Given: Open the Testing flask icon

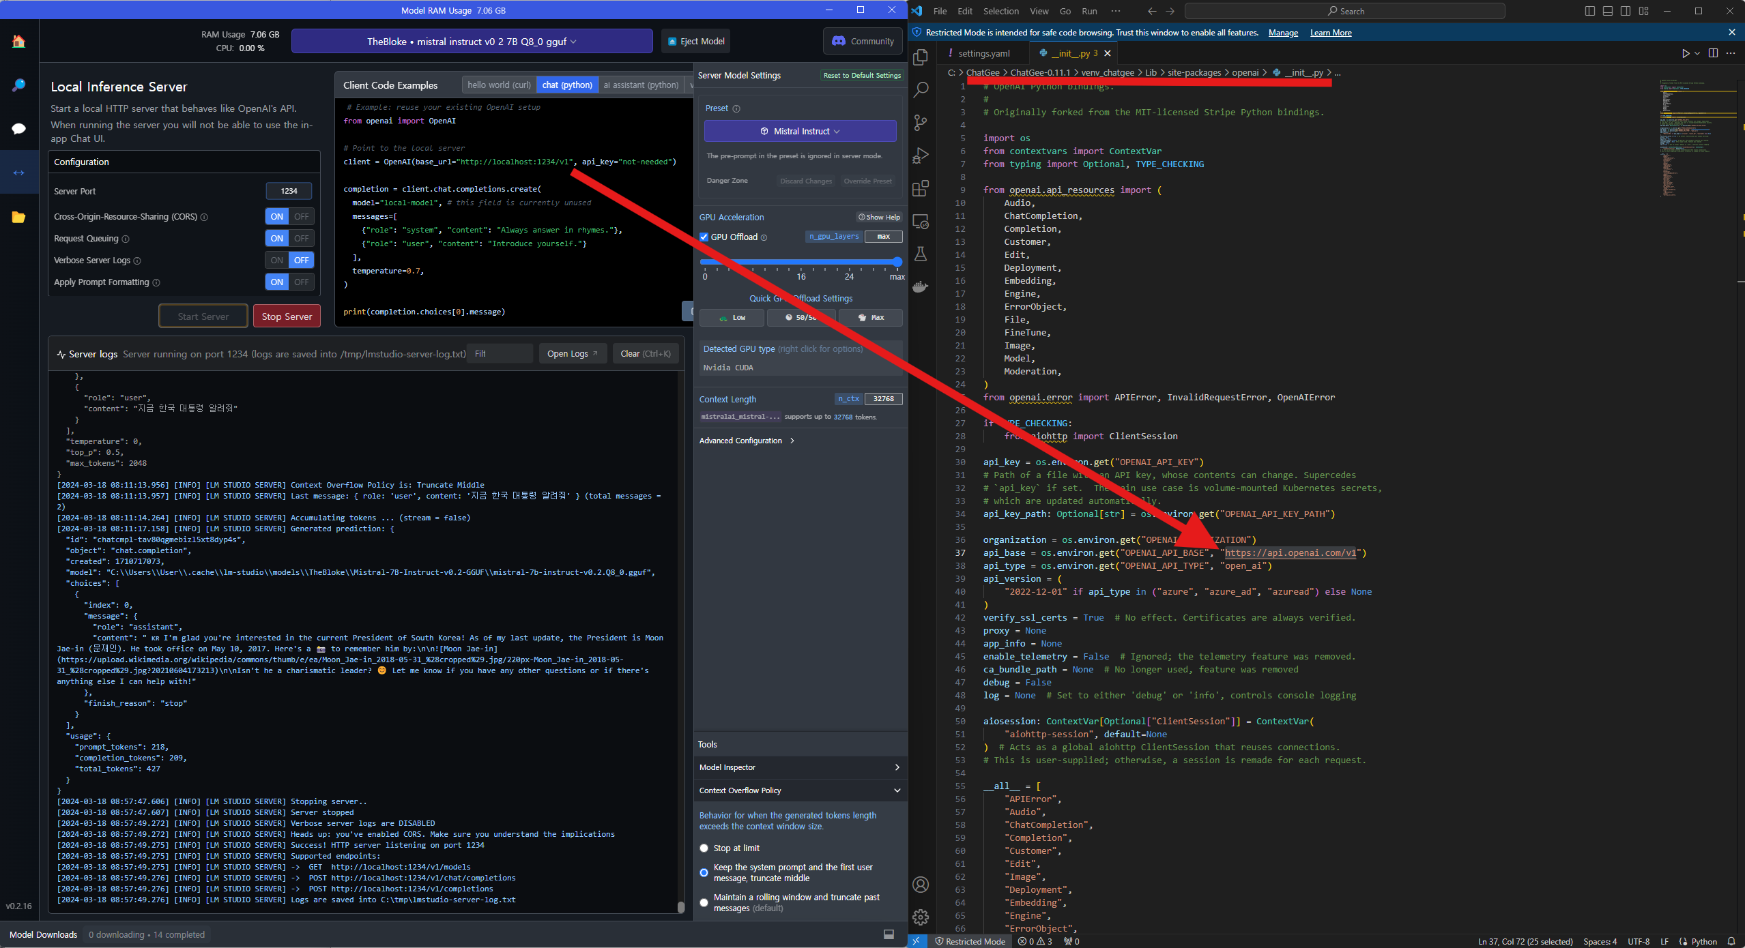Looking at the screenshot, I should (x=921, y=254).
